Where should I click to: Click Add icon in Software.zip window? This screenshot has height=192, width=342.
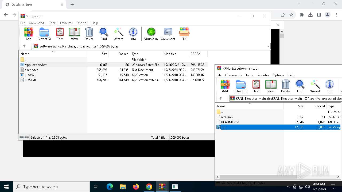pyautogui.click(x=29, y=34)
